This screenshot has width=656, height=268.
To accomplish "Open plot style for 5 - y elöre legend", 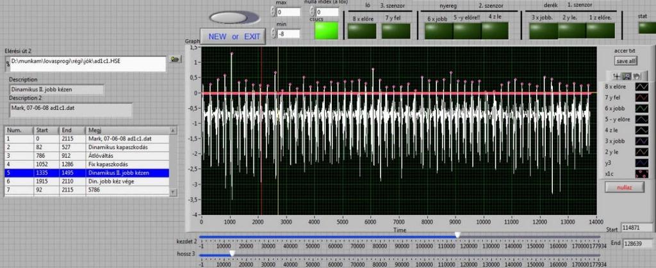I will coord(641,119).
